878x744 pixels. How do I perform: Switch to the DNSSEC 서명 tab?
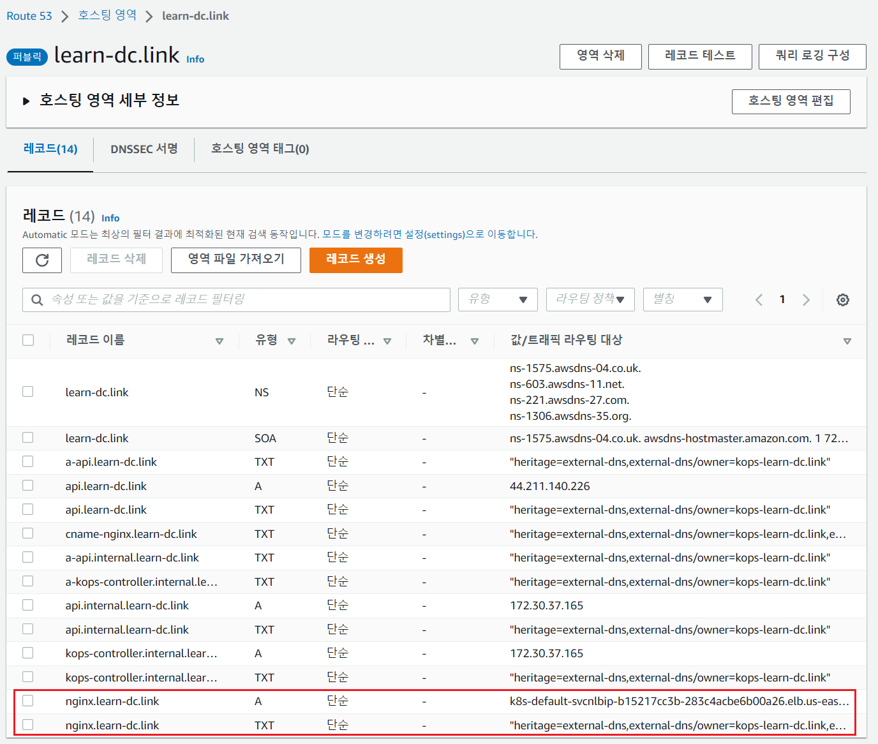click(x=144, y=149)
